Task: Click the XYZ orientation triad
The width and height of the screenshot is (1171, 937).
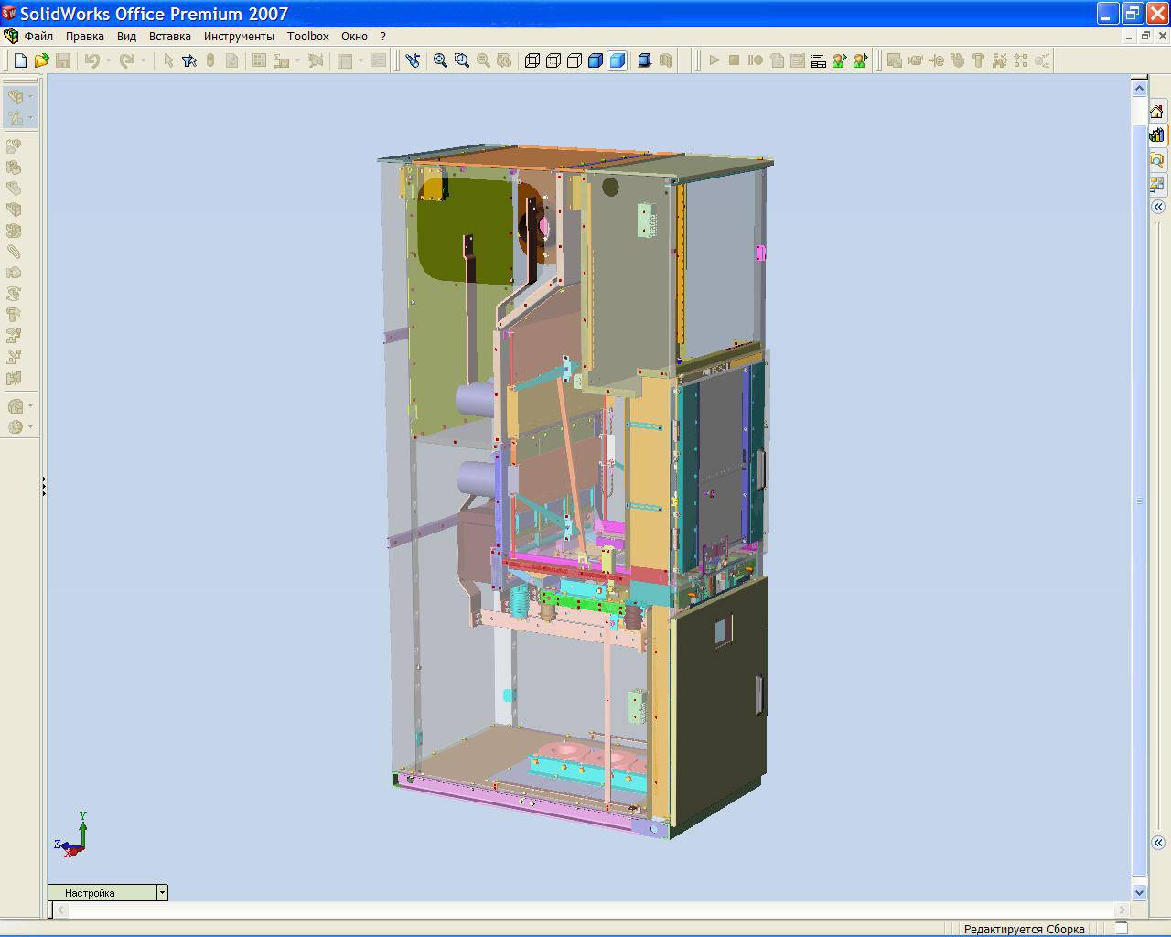Action: pyautogui.click(x=70, y=835)
